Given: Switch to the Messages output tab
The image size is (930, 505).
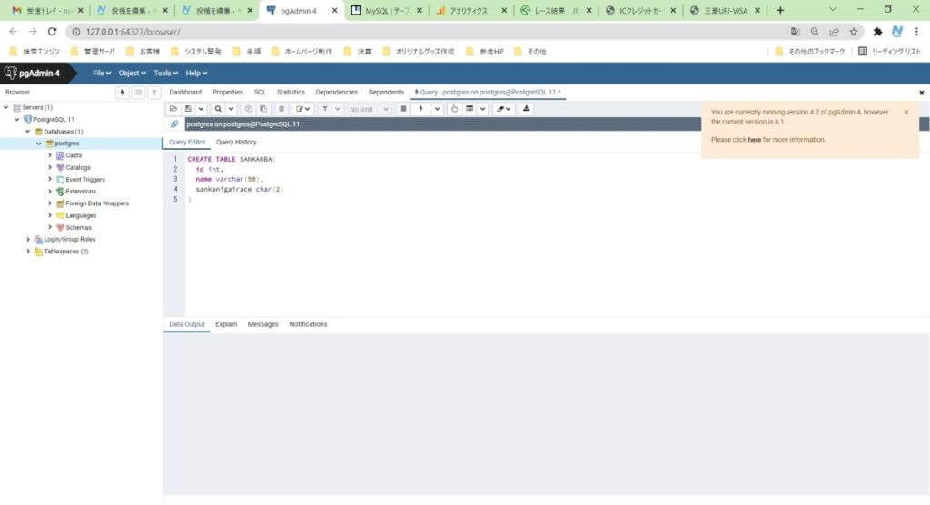Looking at the screenshot, I should tap(262, 324).
